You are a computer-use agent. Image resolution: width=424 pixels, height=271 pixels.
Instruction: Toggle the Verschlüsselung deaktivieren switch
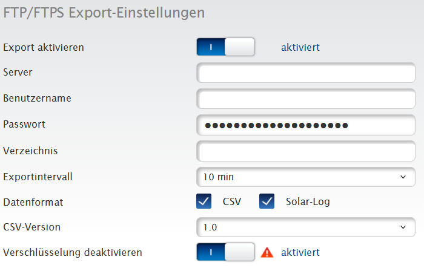[x=225, y=252]
